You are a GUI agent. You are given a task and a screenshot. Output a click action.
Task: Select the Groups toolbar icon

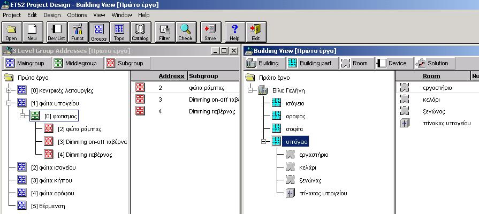(98, 32)
